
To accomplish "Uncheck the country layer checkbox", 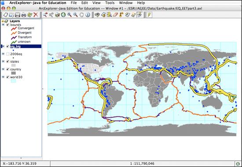I will click(x=7, y=69).
